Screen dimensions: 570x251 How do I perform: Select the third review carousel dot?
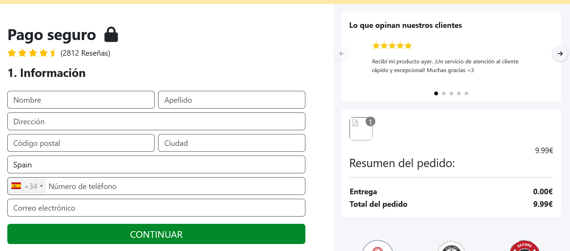[x=451, y=93]
